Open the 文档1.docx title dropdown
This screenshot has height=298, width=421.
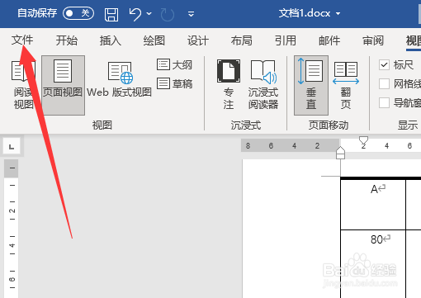338,13
